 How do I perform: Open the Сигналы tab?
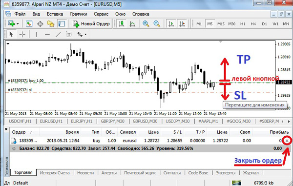click(x=172, y=173)
